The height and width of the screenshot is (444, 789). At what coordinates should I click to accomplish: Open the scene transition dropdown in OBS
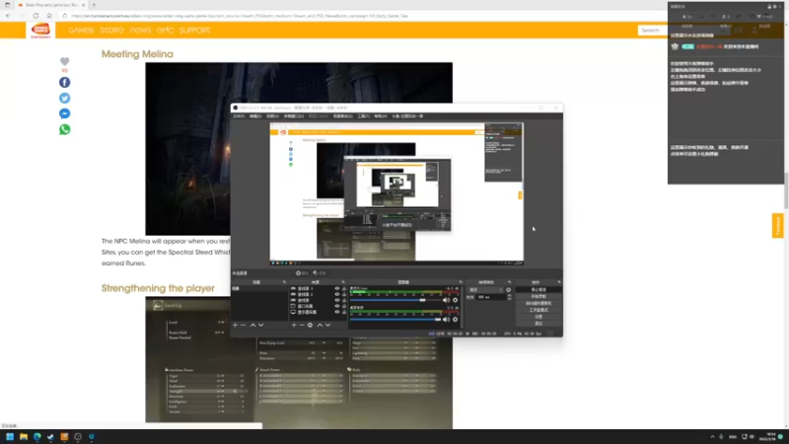click(x=485, y=290)
